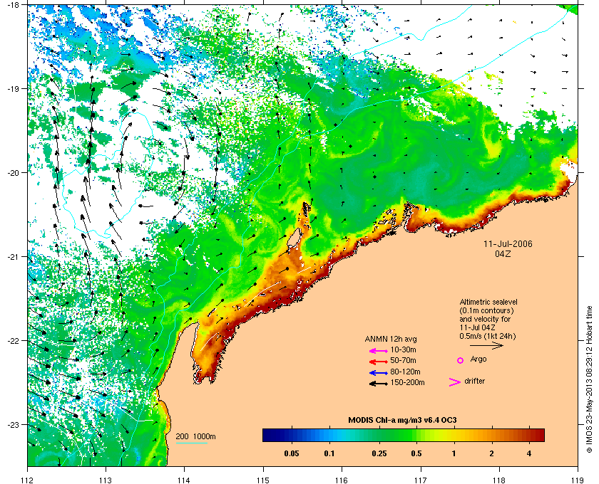Click the cyan 200 1000m depth contour line sample
Screen dimensions: 599x484
[x=191, y=443]
